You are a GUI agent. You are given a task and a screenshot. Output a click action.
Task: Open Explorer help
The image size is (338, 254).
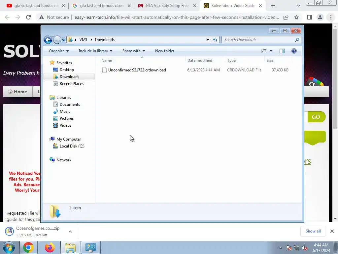coord(294,51)
